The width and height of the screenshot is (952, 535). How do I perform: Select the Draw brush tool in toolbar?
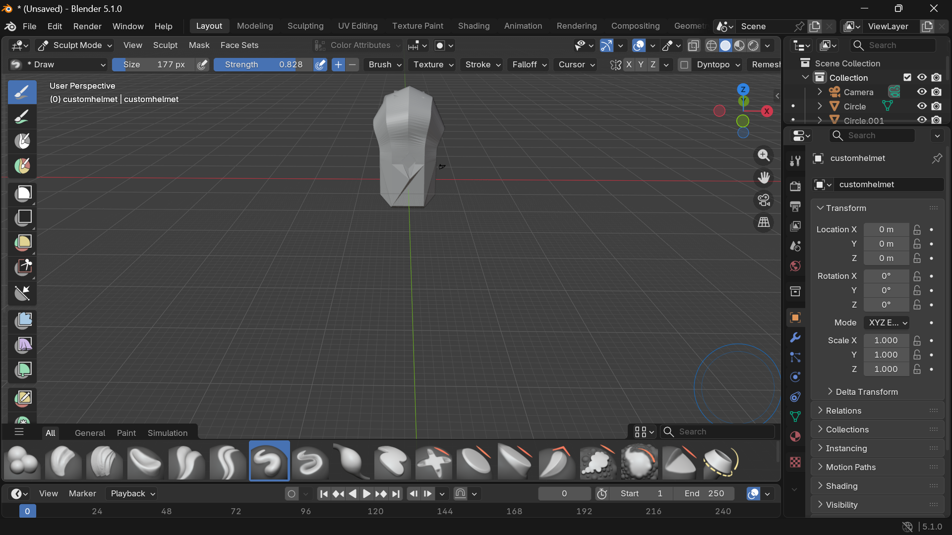point(22,92)
